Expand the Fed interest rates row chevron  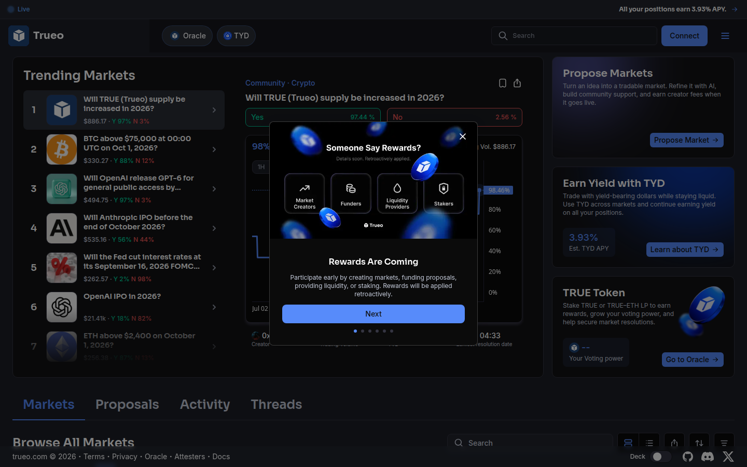(214, 268)
